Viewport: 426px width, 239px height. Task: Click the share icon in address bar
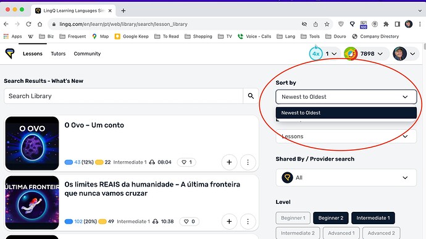315,24
